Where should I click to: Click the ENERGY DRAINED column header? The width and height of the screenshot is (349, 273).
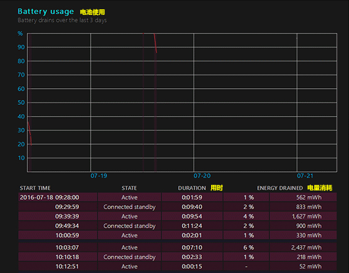tap(280, 188)
